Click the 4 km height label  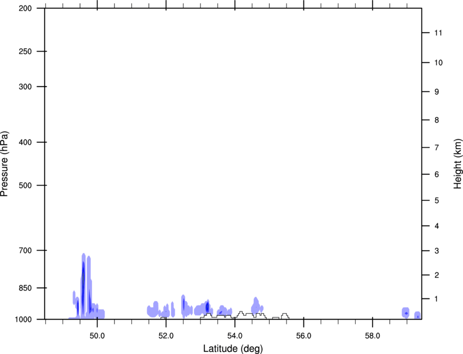pos(436,226)
